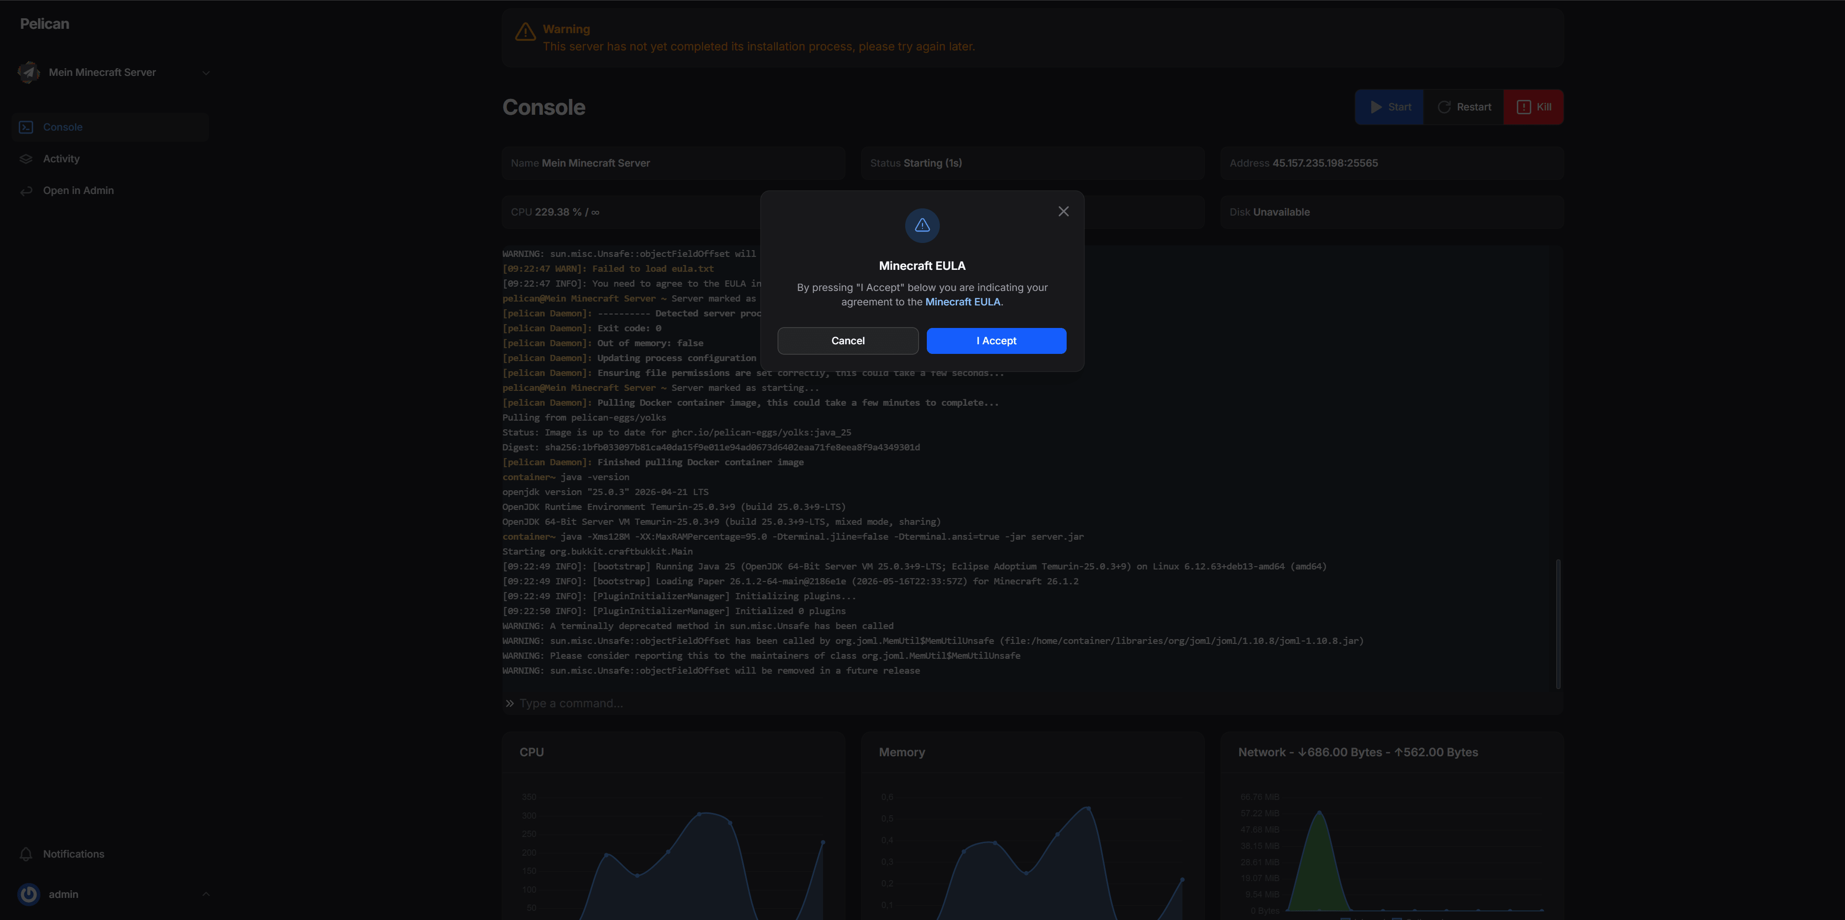Kill the server process
This screenshot has width=1845, height=920.
(1534, 108)
